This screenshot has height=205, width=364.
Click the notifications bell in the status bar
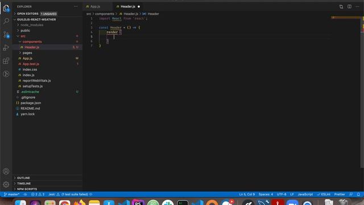[x=358, y=194]
